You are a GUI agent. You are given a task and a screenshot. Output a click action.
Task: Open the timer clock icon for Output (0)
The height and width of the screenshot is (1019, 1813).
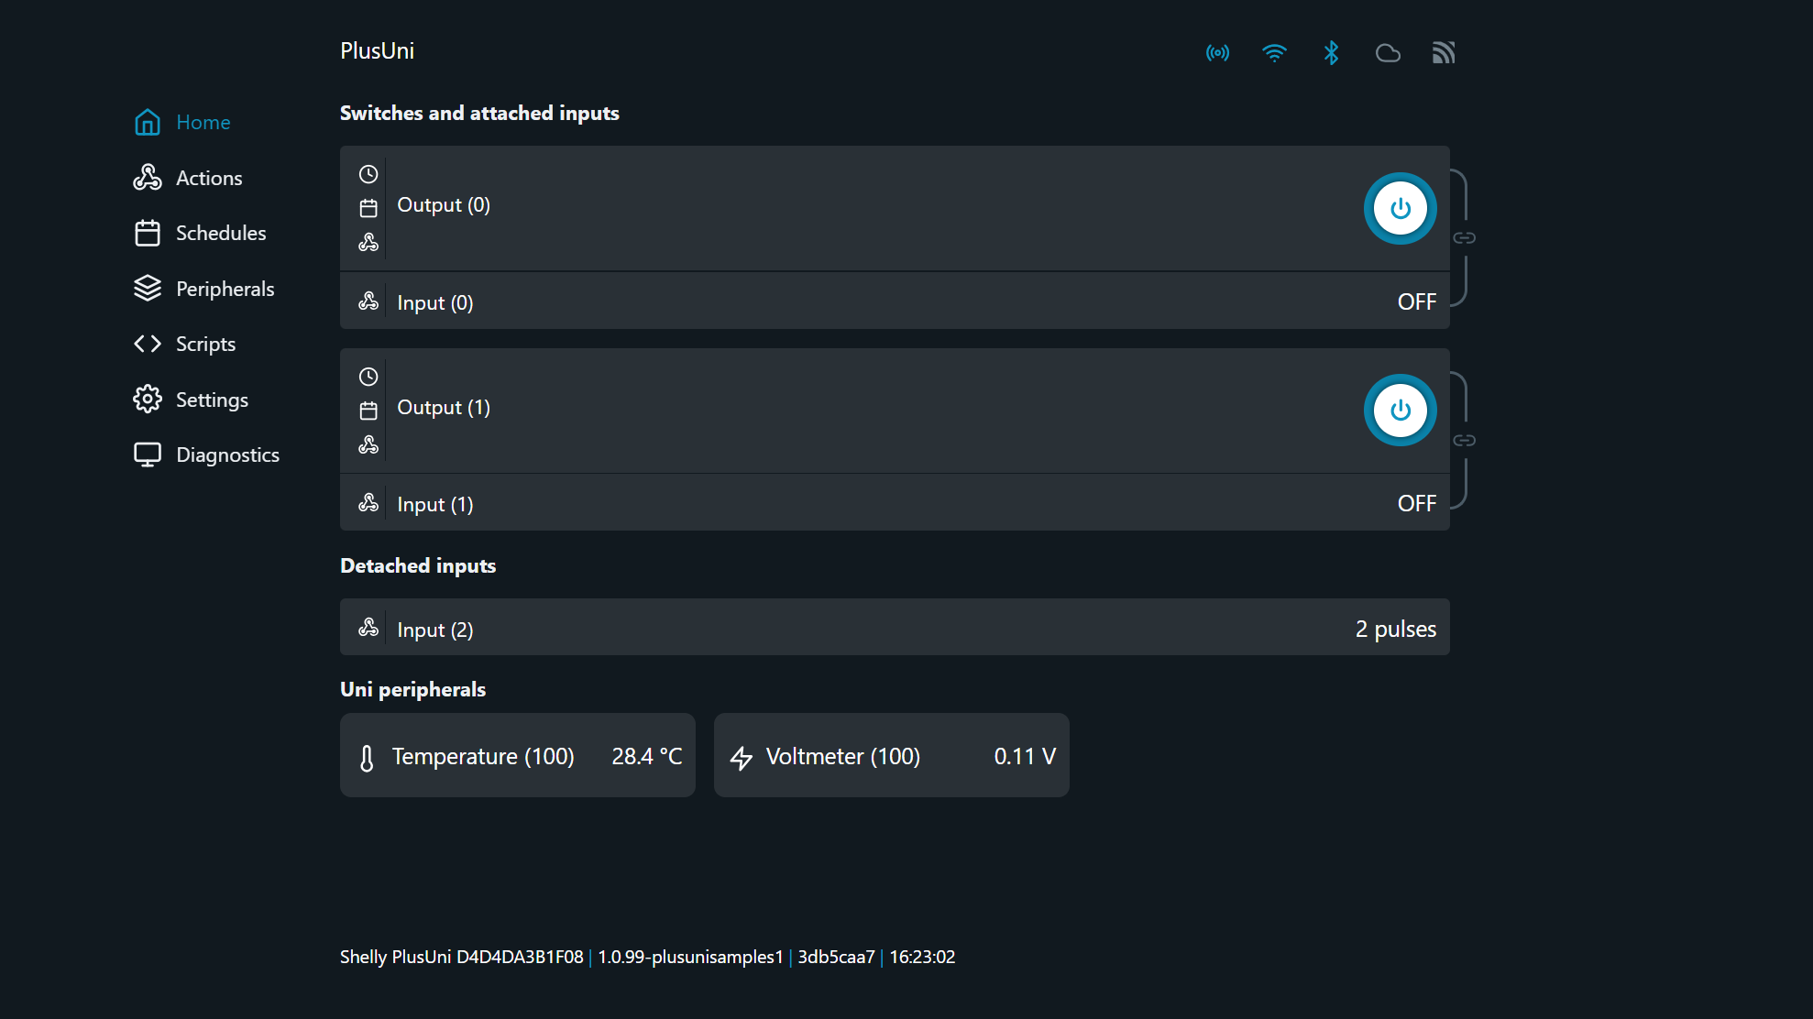pyautogui.click(x=368, y=174)
